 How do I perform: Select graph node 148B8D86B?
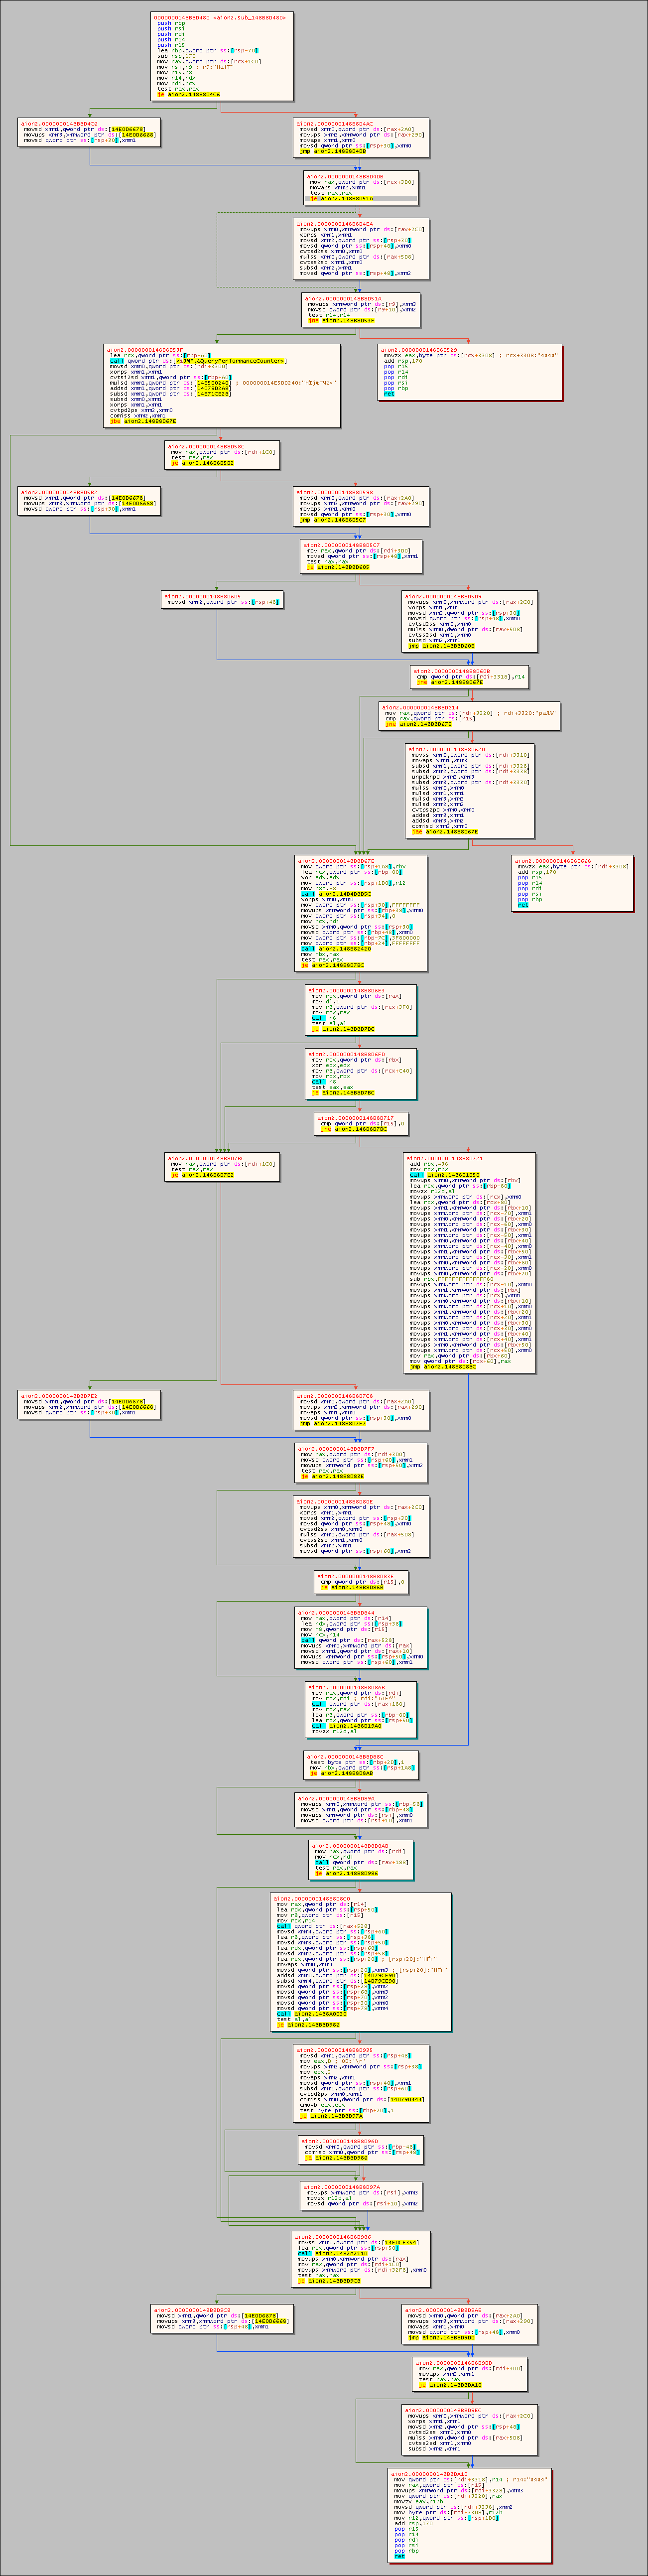tap(360, 1708)
